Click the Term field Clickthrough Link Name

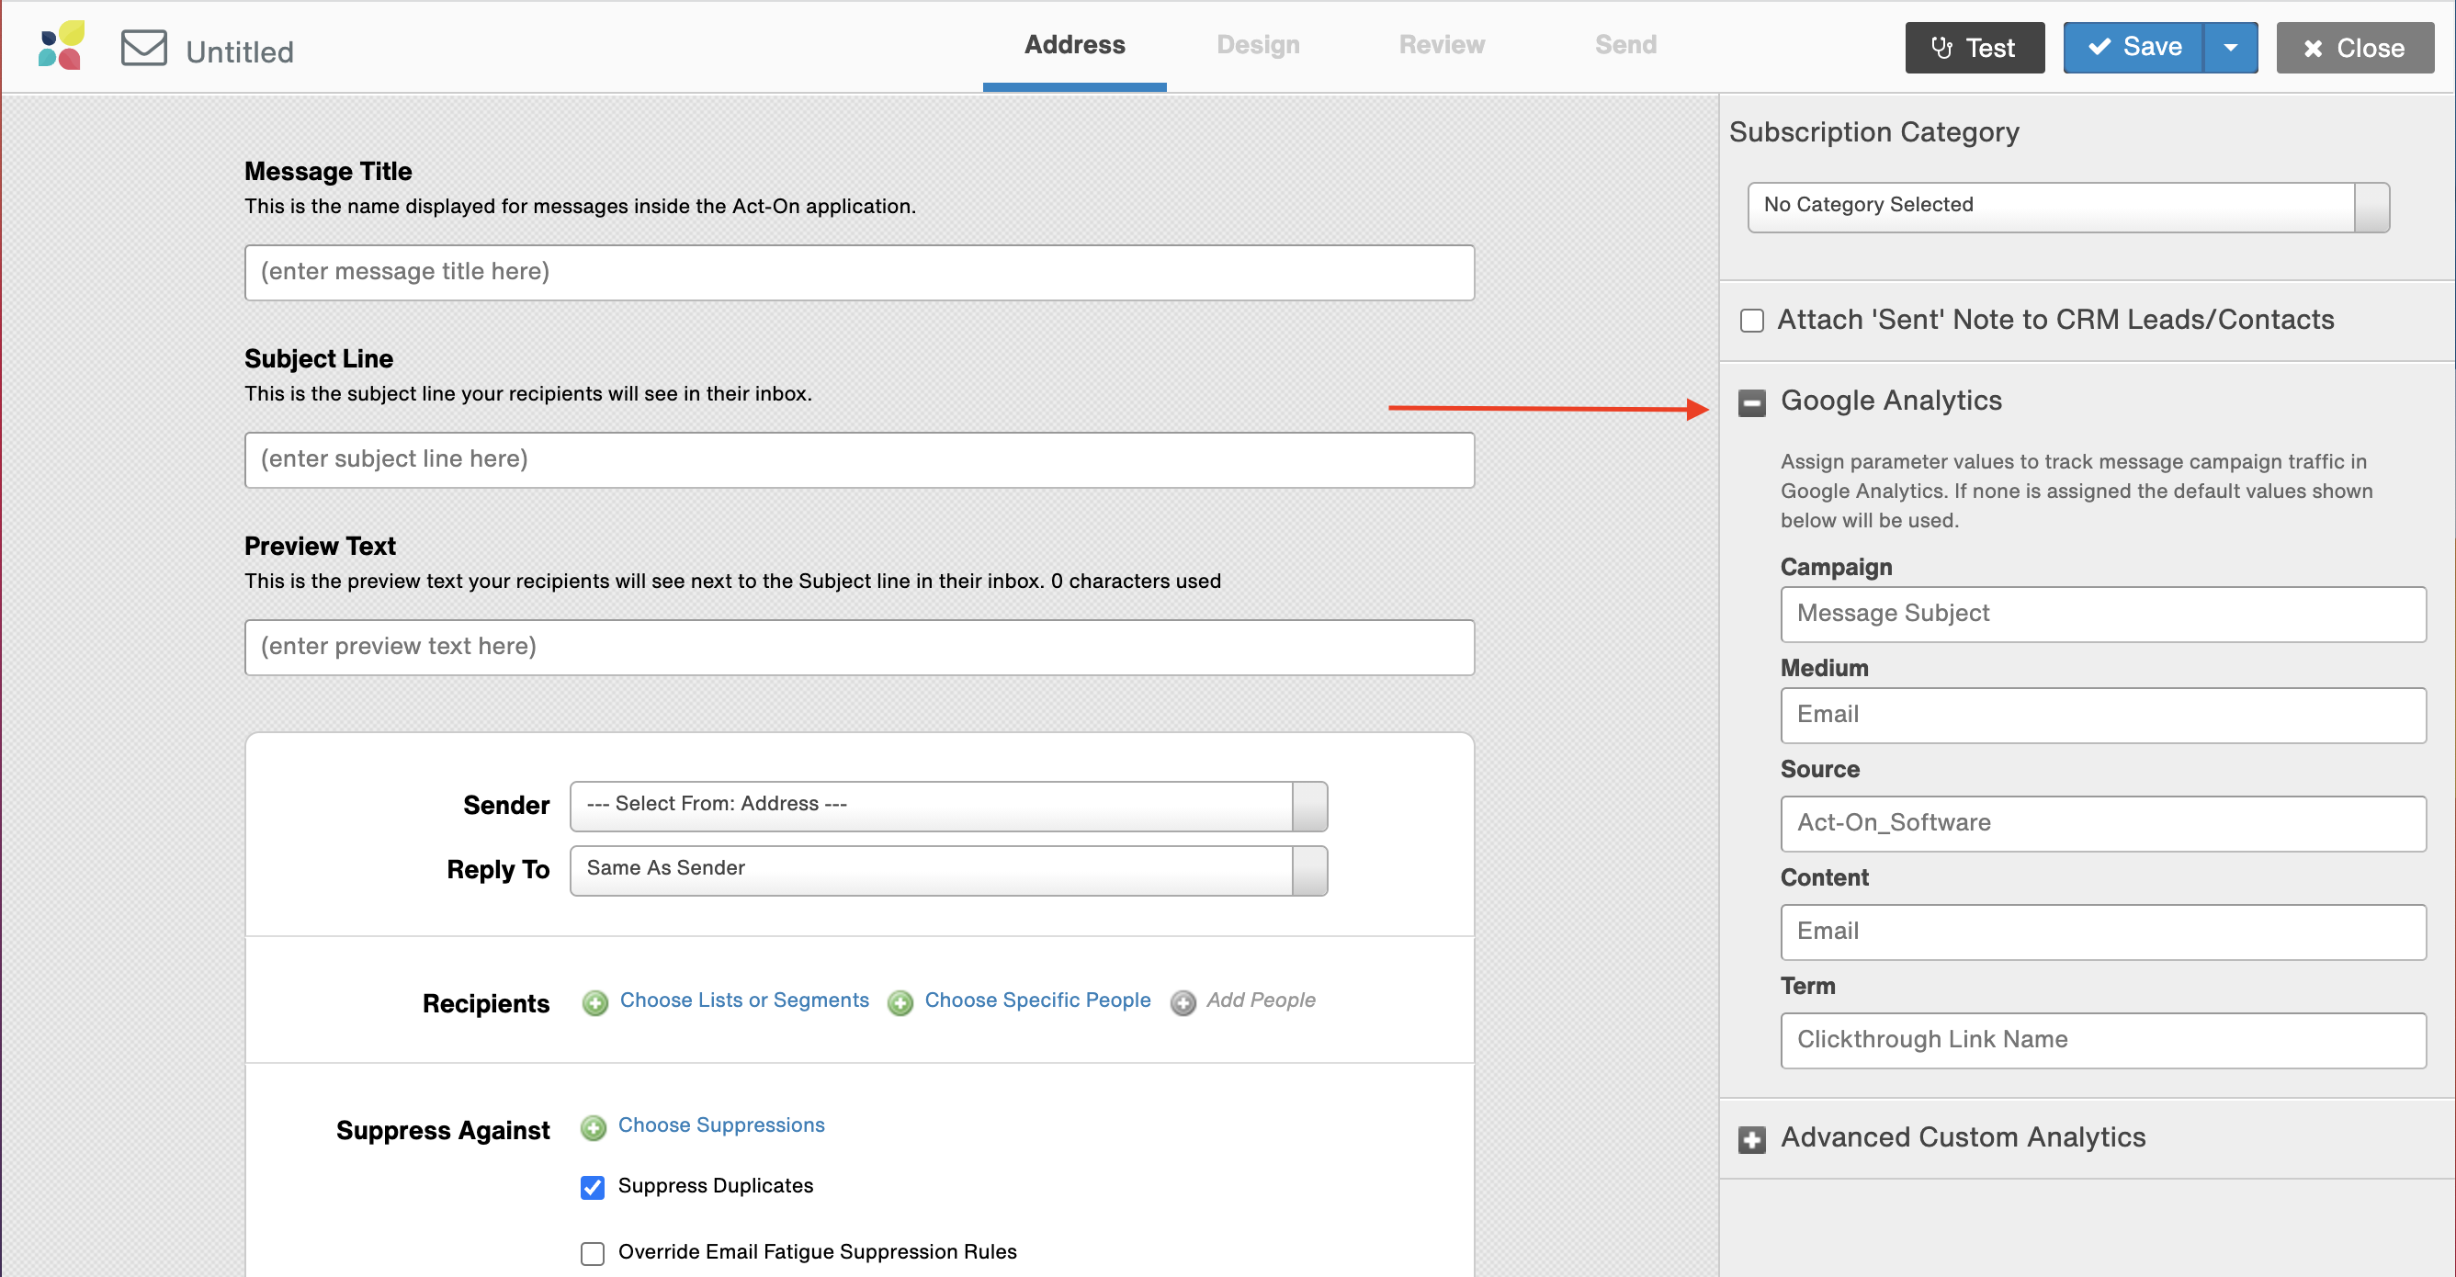(x=2102, y=1041)
